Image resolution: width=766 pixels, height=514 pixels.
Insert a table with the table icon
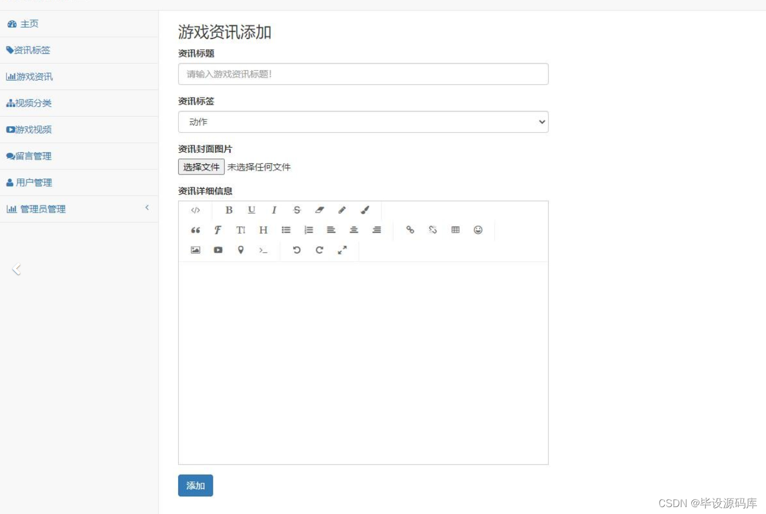tap(455, 230)
